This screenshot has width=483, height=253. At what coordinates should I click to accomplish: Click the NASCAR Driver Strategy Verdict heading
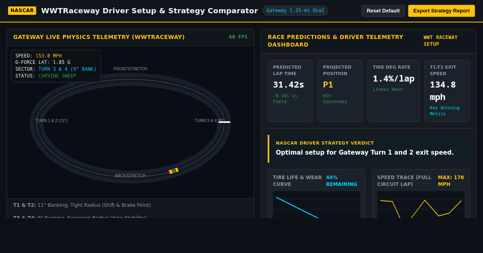click(325, 143)
